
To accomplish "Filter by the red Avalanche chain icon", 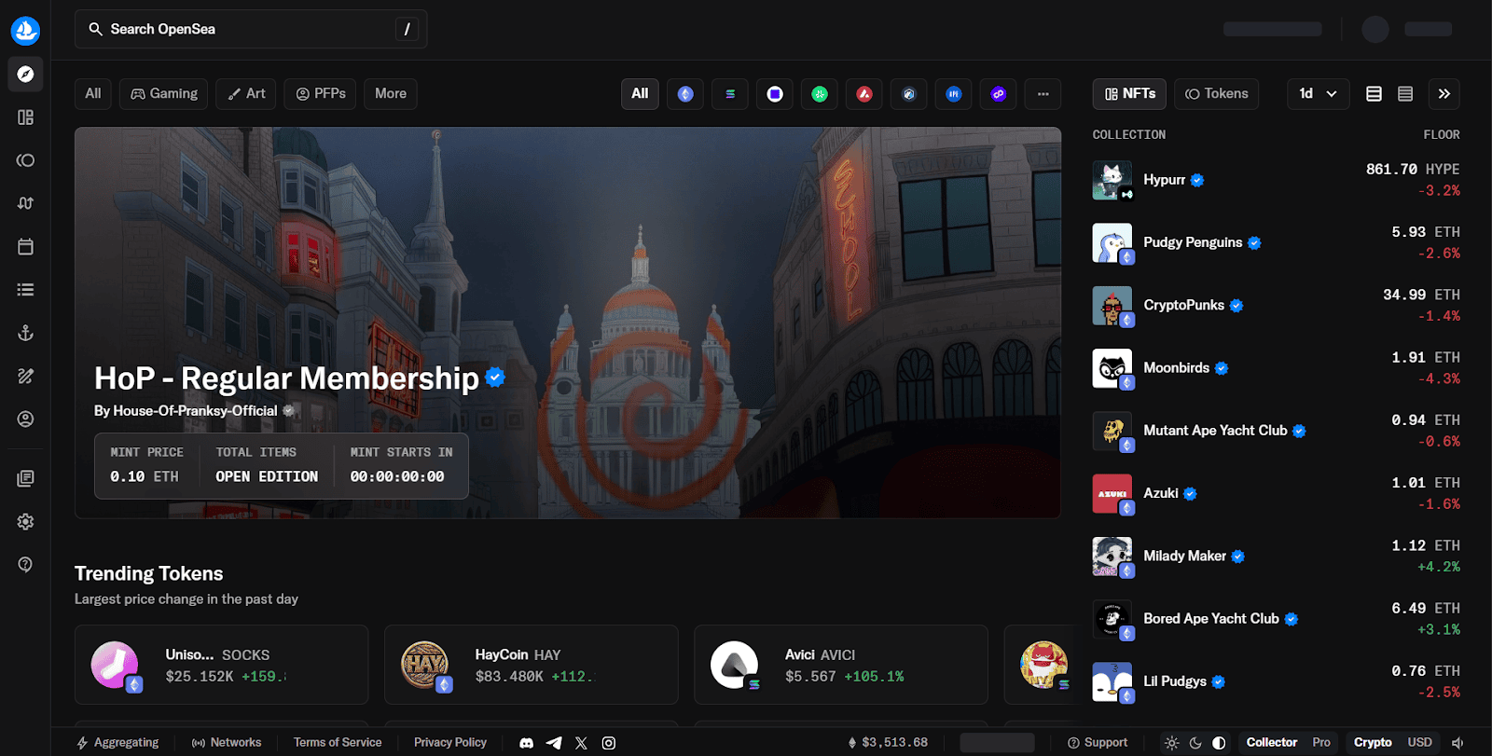I will tap(864, 94).
